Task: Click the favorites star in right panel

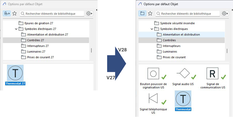Action: click(x=150, y=14)
